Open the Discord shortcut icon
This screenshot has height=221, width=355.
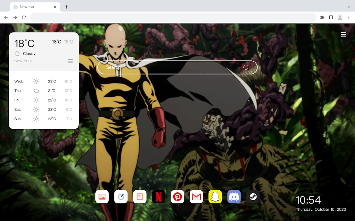point(234,196)
